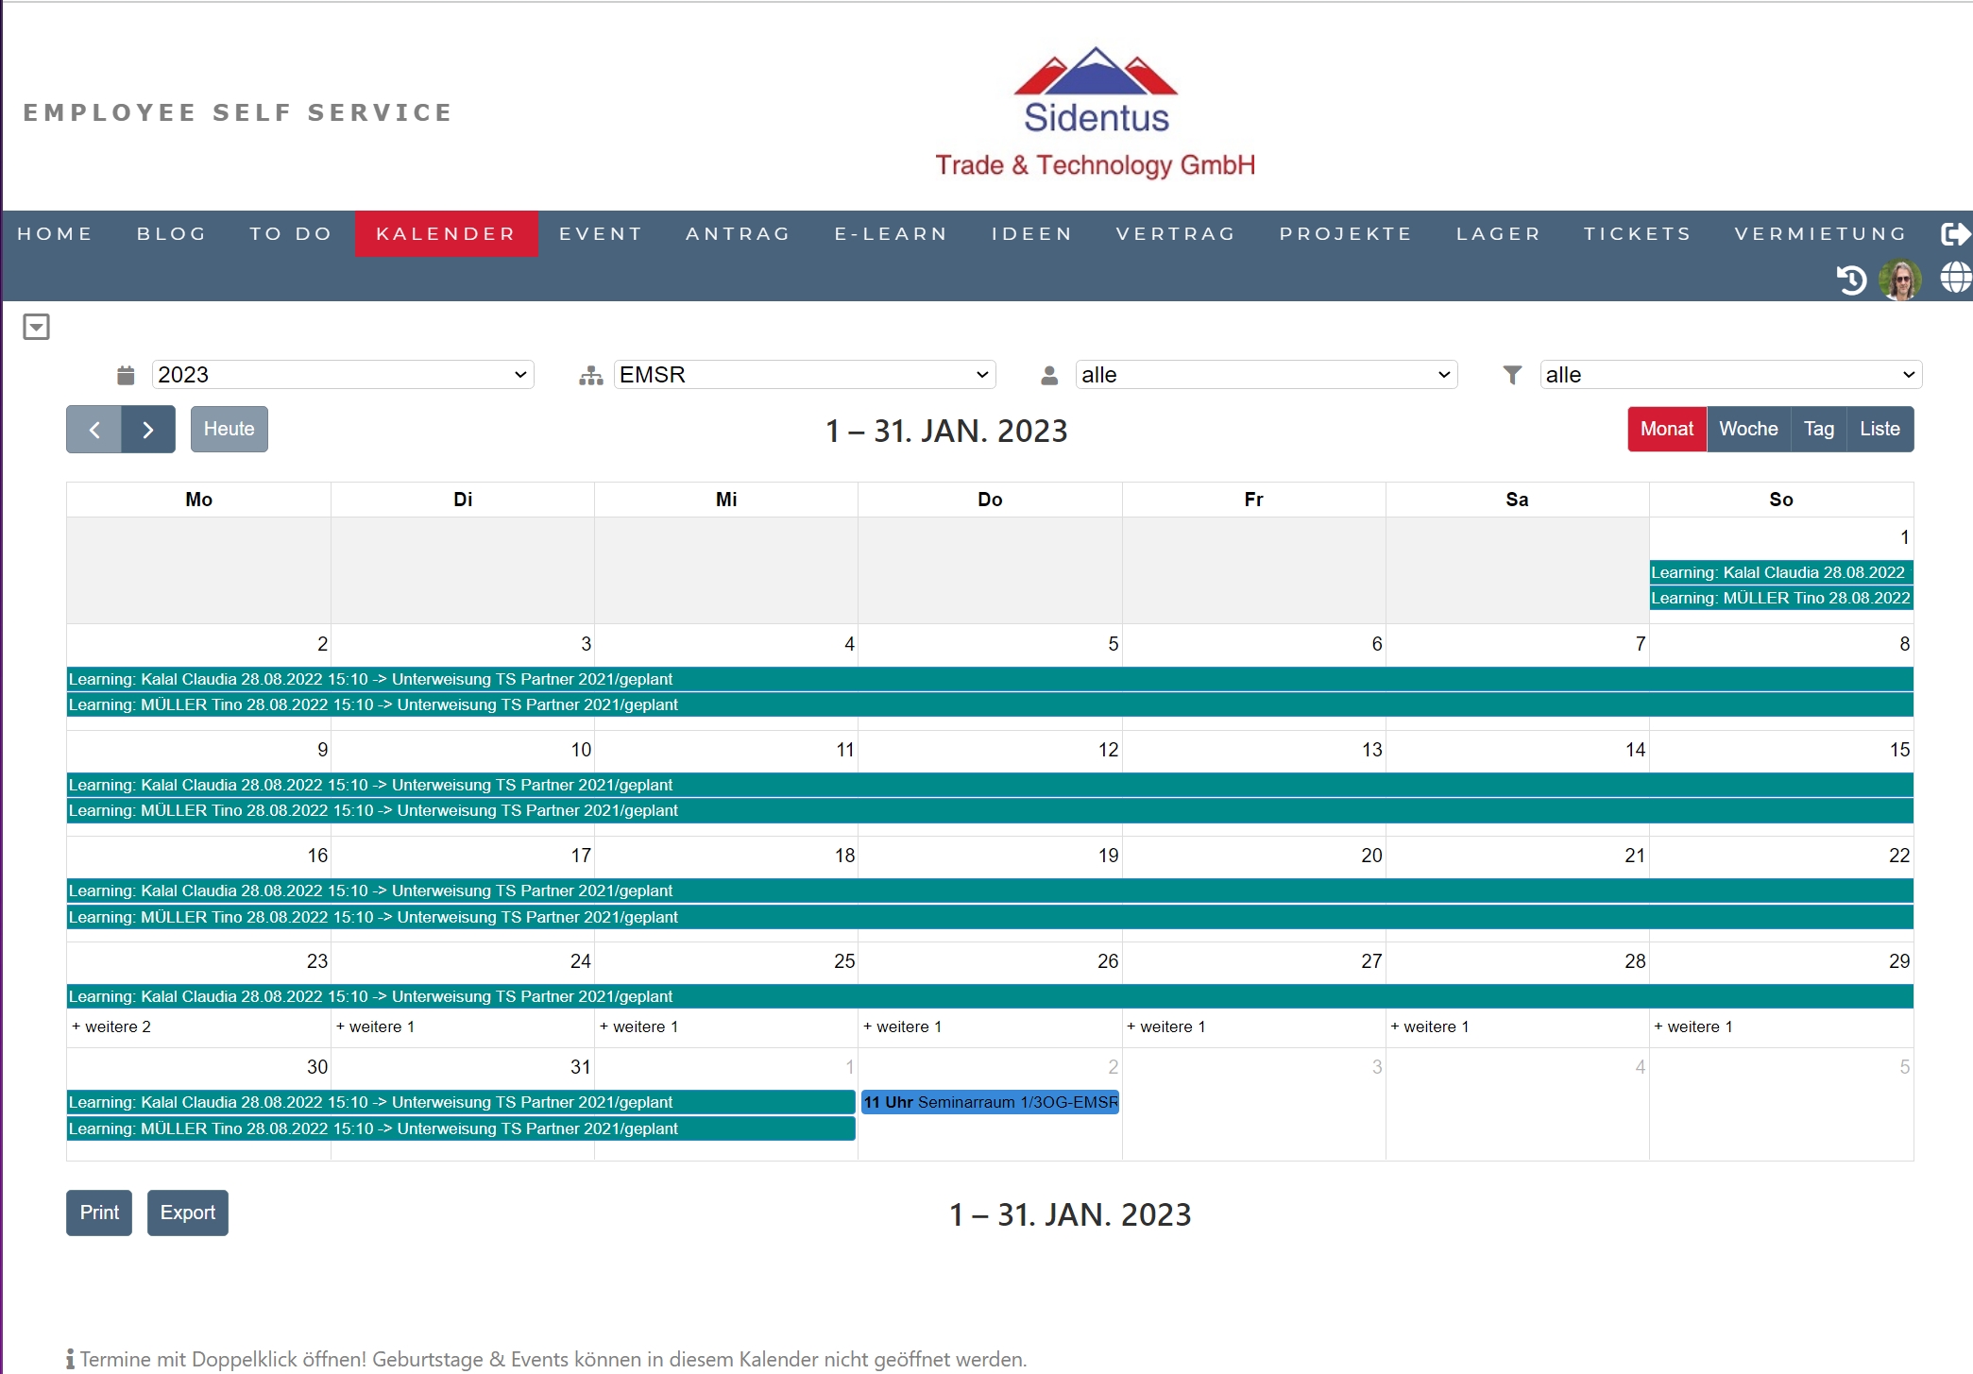
Task: Expand the collapsed panel arrow box
Action: point(36,327)
